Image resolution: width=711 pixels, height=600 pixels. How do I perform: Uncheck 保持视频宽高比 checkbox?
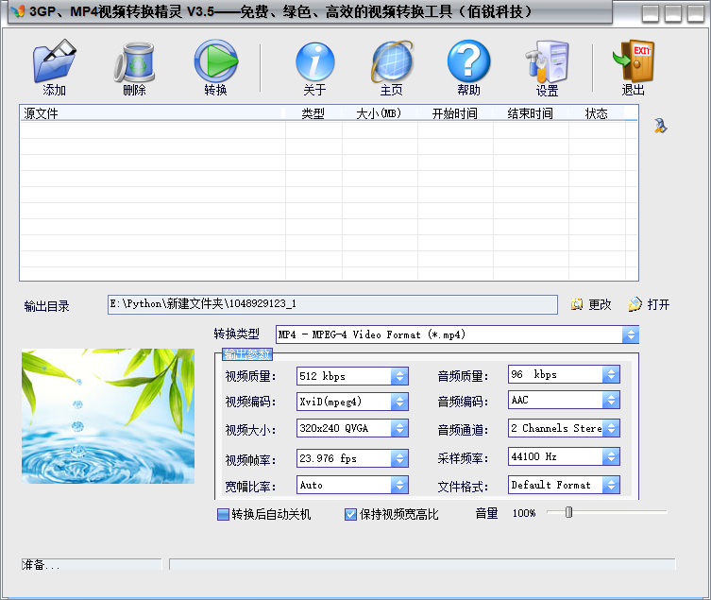[x=350, y=514]
